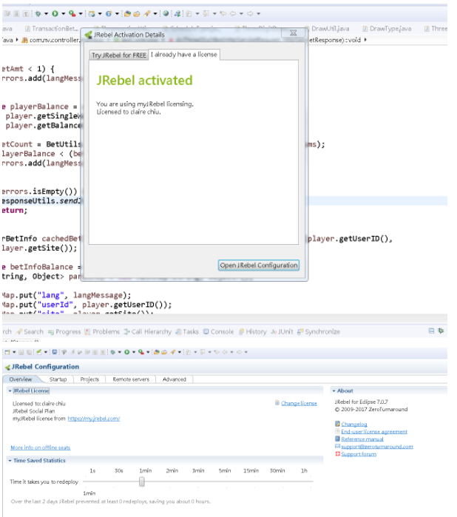Viewport: 457px width, 517px height.
Task: Click New wizard icon in toolbar above JRebel Configuration
Action: point(7,352)
